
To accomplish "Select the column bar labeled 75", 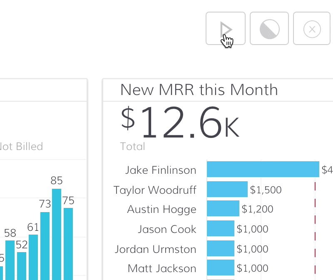I will [68, 244].
